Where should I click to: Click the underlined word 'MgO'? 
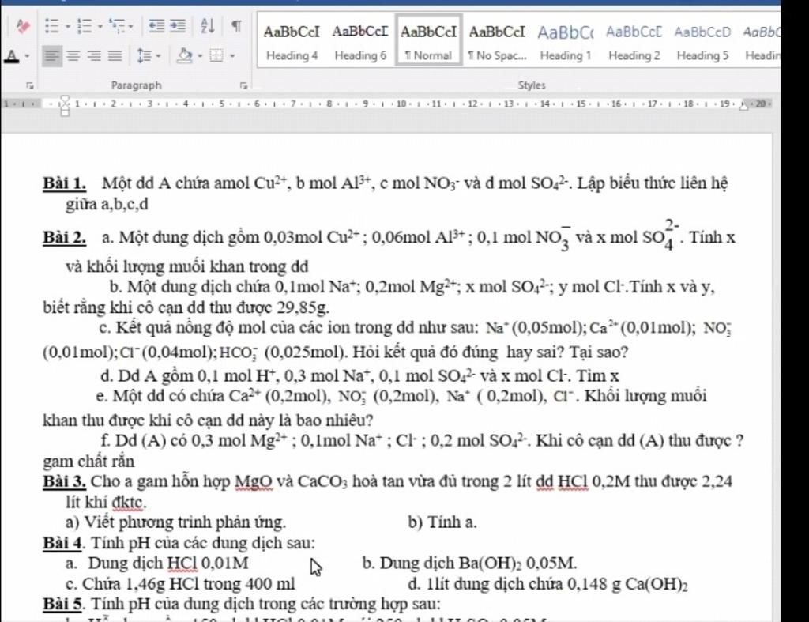point(254,481)
